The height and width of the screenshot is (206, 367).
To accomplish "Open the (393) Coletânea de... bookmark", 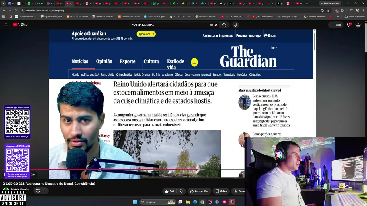I will coord(264,17).
